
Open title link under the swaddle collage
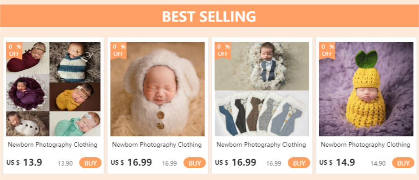[x=53, y=145]
